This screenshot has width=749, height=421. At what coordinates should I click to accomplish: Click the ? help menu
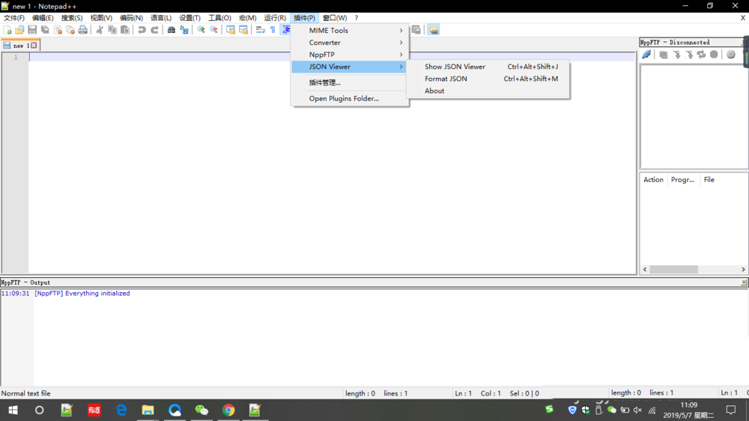[357, 18]
